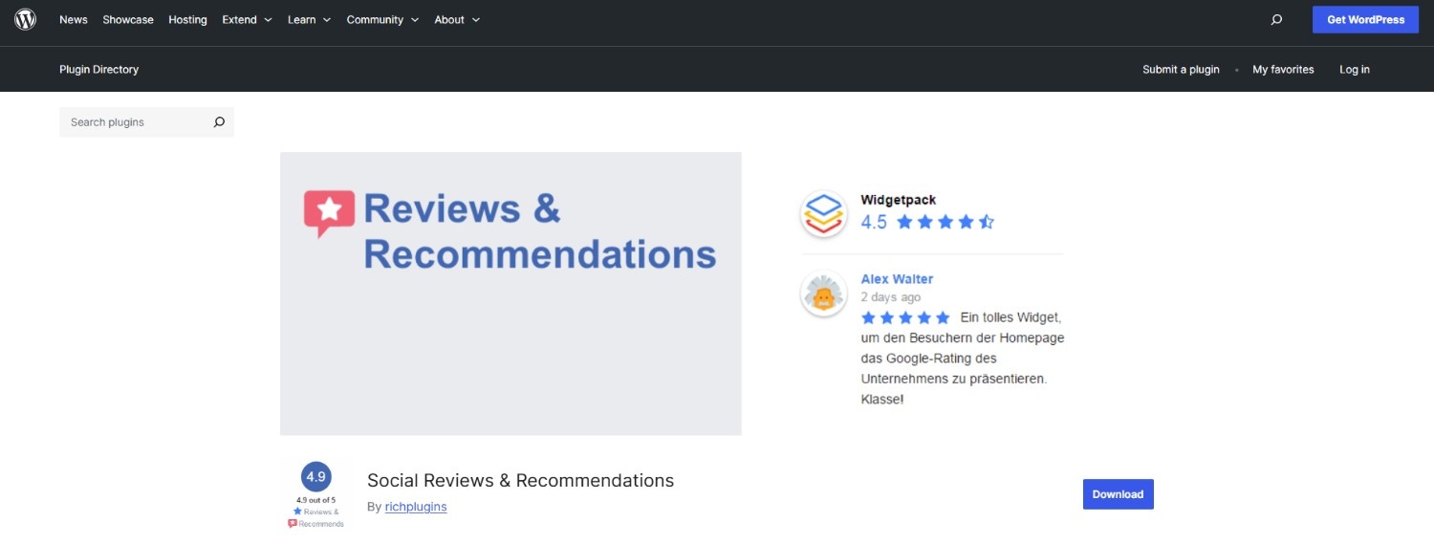
Task: Click the Social Reviews & Recommendations title
Action: pos(520,480)
